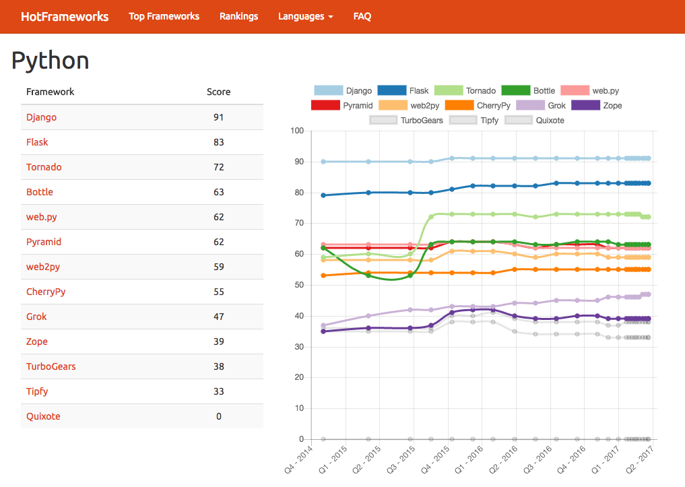The height and width of the screenshot is (487, 685).
Task: Navigate to Top Frameworks
Action: pyautogui.click(x=164, y=16)
